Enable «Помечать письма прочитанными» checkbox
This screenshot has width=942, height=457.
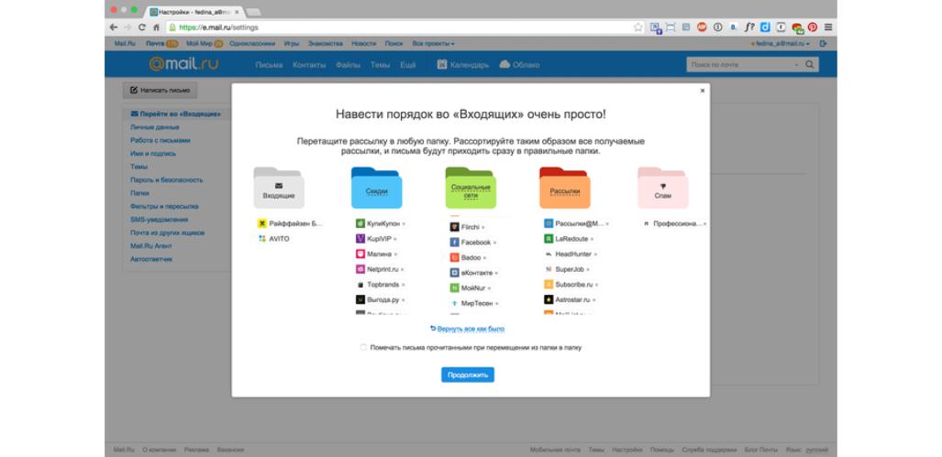pos(364,348)
